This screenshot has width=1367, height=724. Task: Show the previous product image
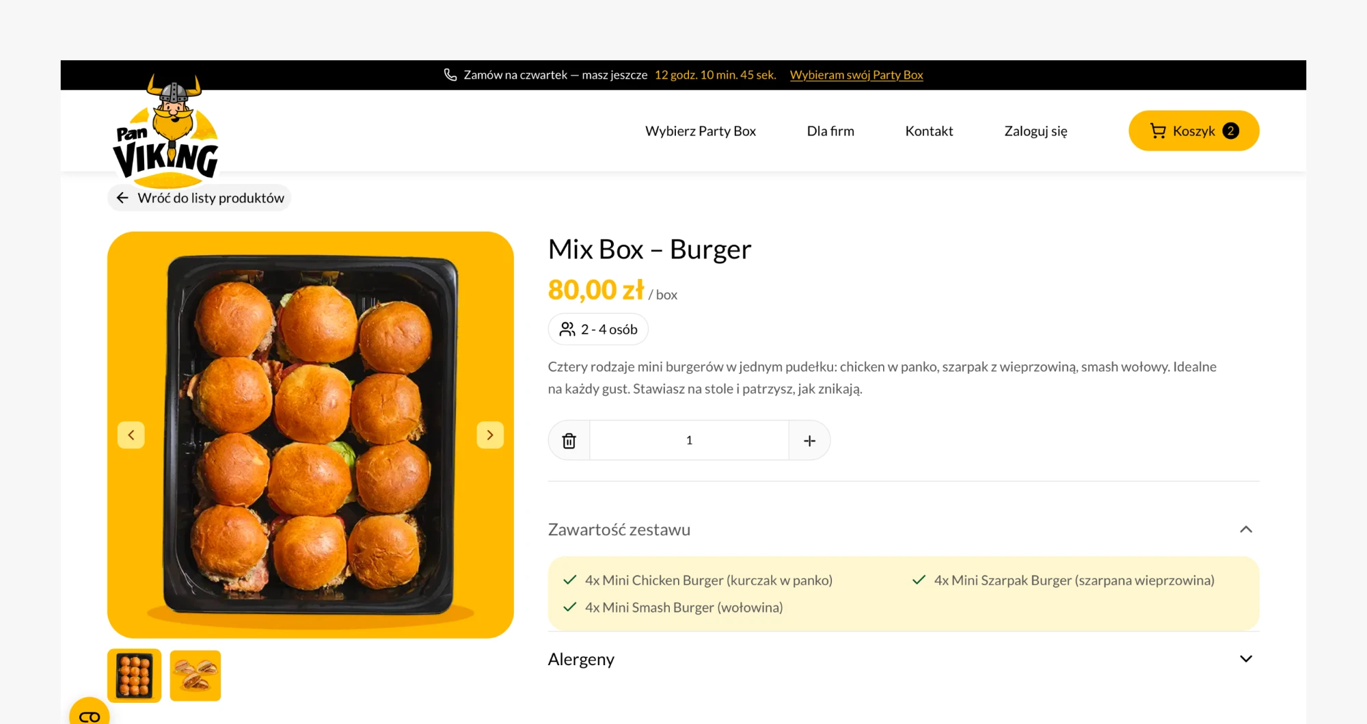pyautogui.click(x=131, y=435)
